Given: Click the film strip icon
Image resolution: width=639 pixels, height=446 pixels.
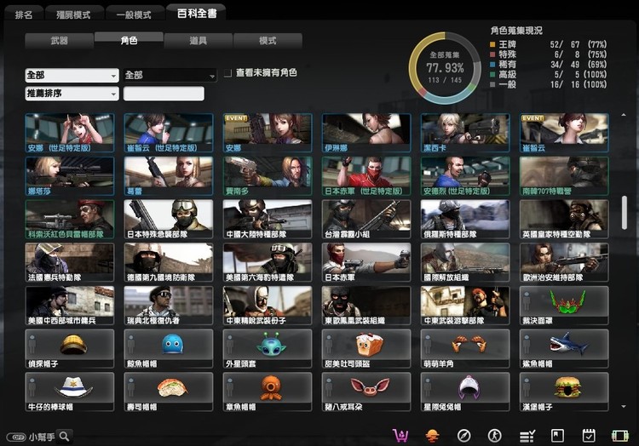Looking at the screenshot, I should pyautogui.click(x=619, y=435).
